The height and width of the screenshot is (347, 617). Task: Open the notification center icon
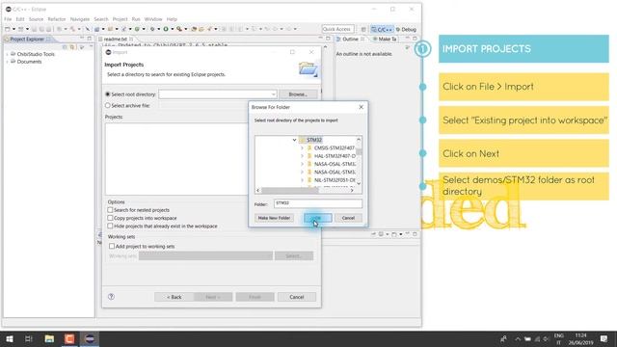[x=604, y=338]
